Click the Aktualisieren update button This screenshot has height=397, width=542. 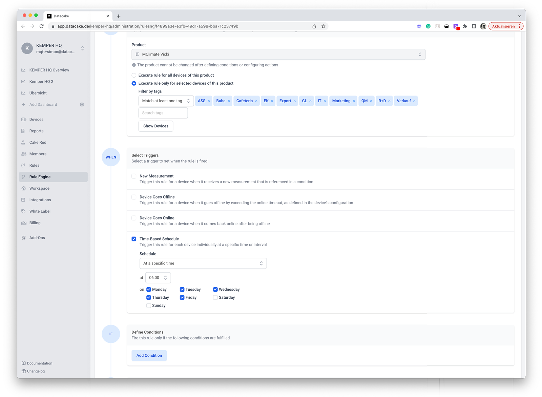tap(506, 26)
